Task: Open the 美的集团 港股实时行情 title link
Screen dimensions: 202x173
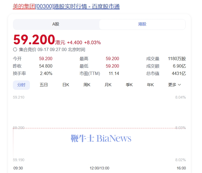Action: [x=66, y=6]
